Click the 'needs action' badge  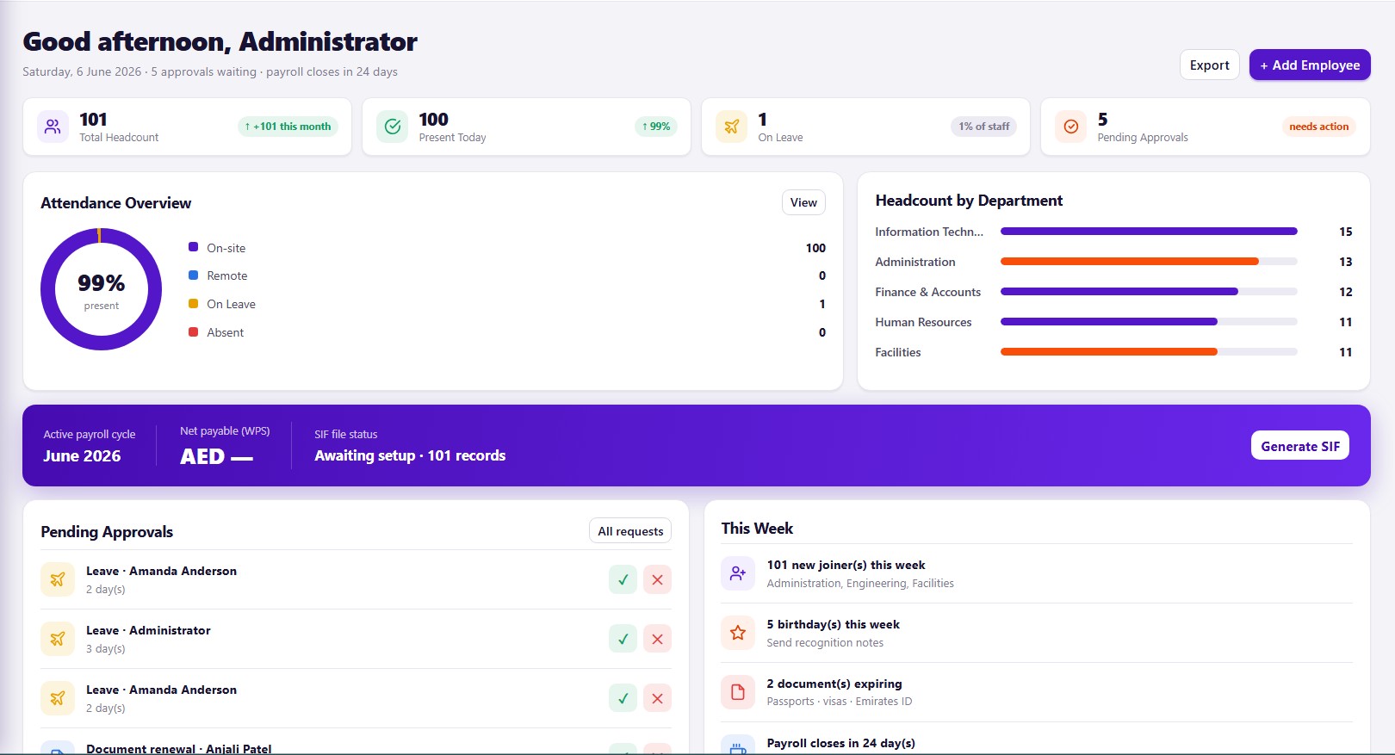pos(1319,127)
